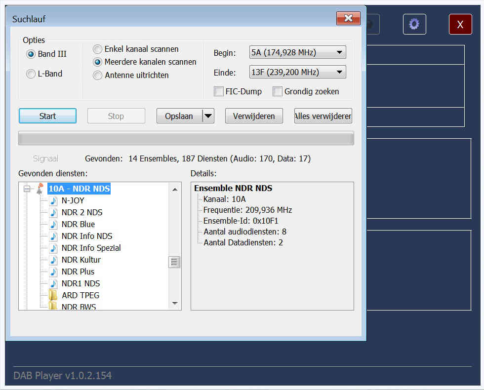The height and width of the screenshot is (390, 484).
Task: Click the music note icon beside NDR 2 NDS
Action: (53, 212)
